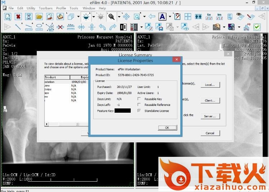Image resolution: width=269 pixels, height=192 pixels.
Task: Click the invert black-white bars icon
Action: pos(123,27)
